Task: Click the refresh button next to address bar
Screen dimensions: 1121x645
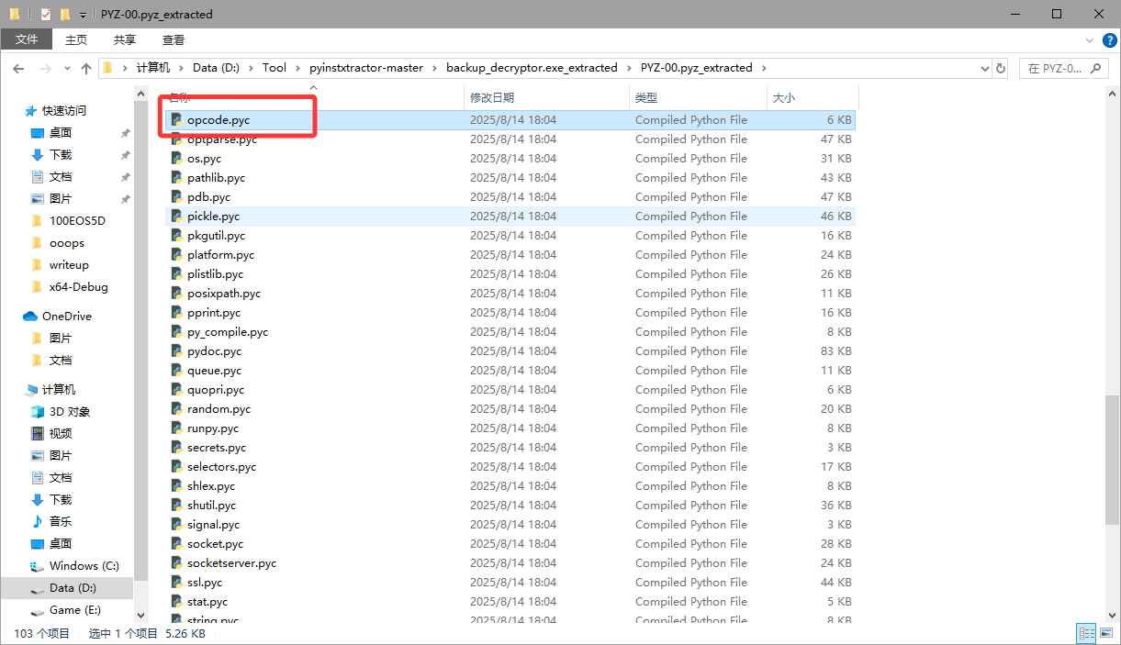Action: 1001,68
